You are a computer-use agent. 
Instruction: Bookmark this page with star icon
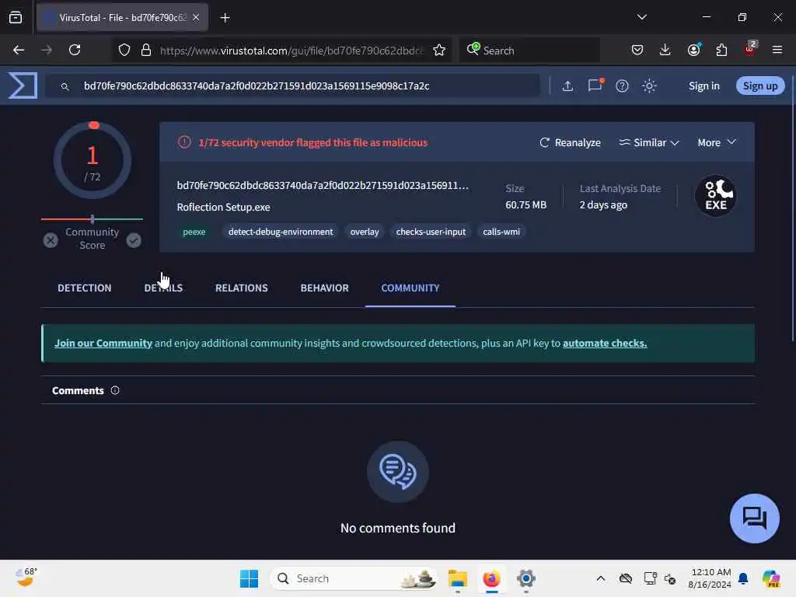tap(439, 50)
